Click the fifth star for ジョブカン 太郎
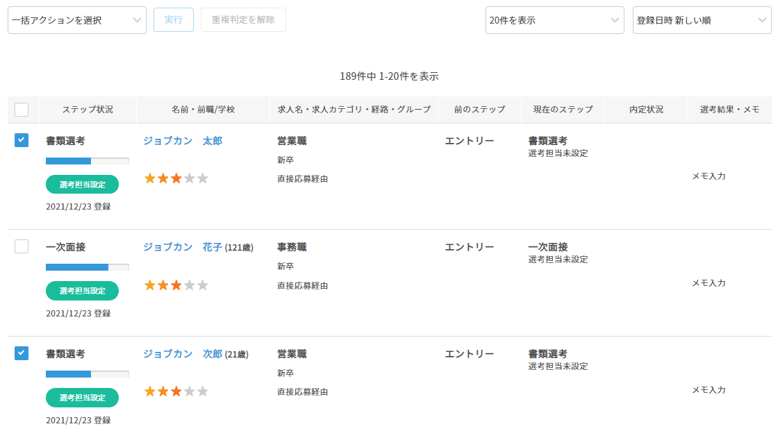The height and width of the screenshot is (440, 780). (x=203, y=178)
